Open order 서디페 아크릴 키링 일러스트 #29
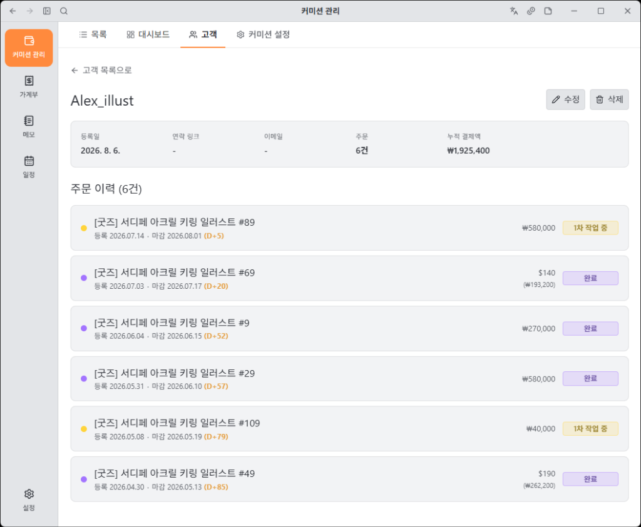 [349, 379]
